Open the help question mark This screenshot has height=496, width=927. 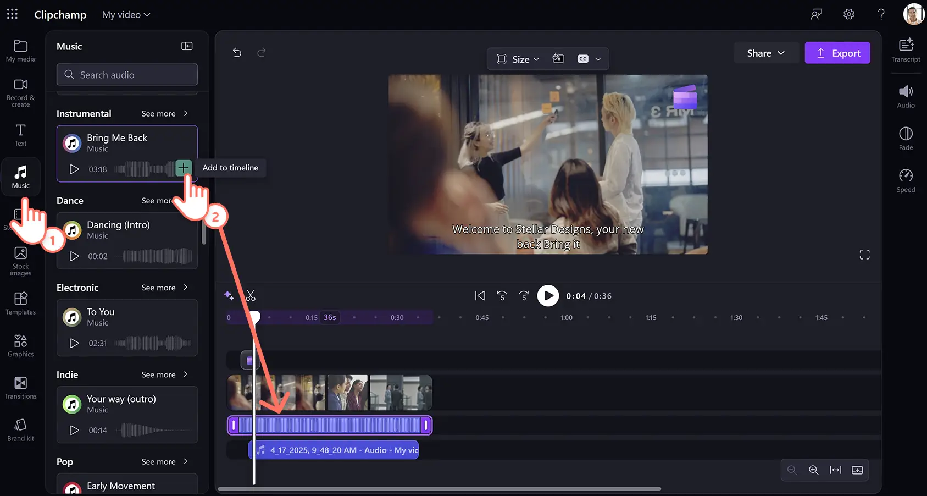tap(881, 14)
